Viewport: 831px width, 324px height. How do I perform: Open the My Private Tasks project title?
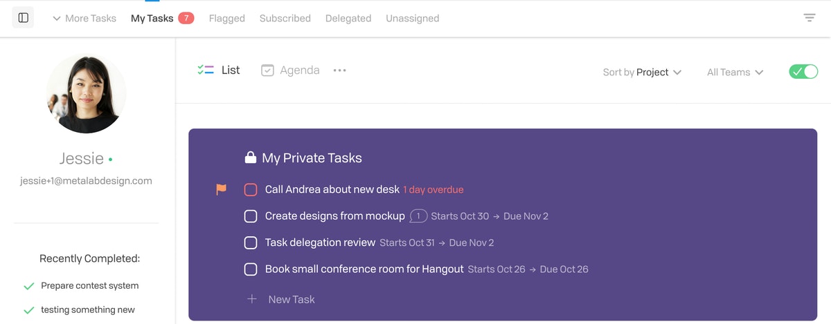pos(312,158)
